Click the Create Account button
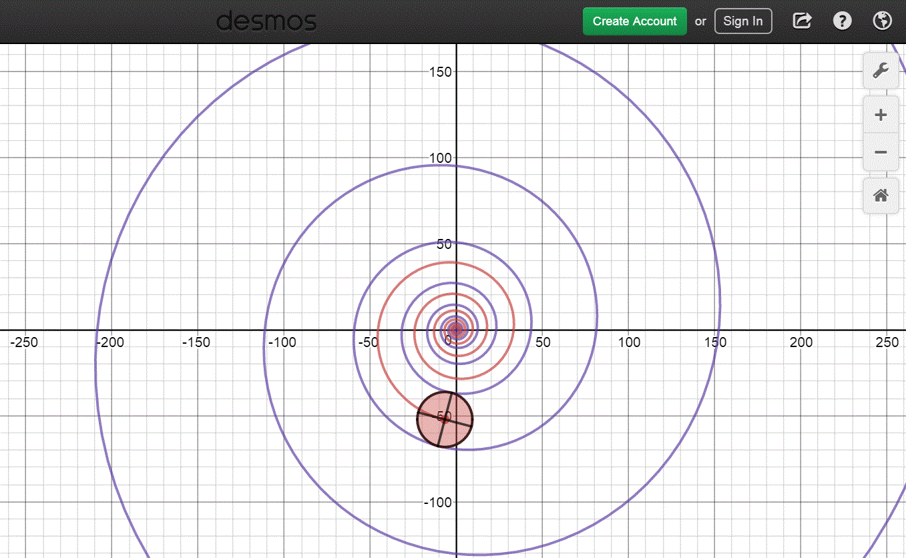The image size is (906, 558). (634, 21)
